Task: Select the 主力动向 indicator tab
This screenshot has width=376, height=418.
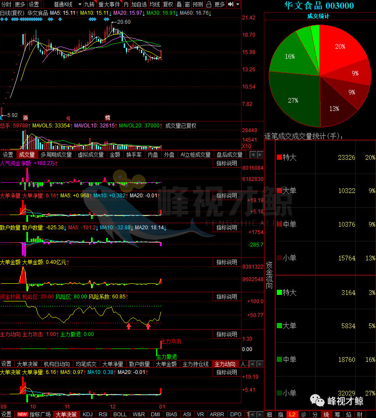Action: click(x=225, y=364)
